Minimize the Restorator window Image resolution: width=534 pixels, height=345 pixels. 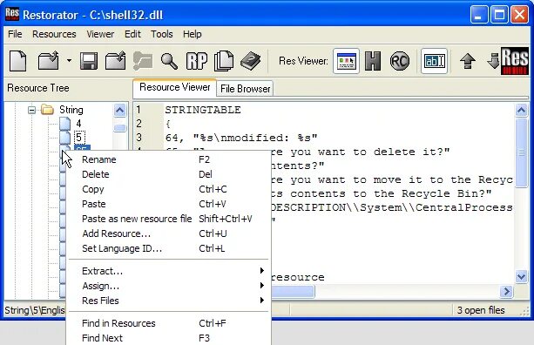[479, 15]
